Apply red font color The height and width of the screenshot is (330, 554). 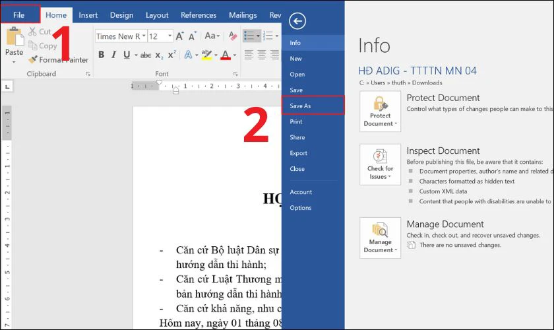[226, 55]
